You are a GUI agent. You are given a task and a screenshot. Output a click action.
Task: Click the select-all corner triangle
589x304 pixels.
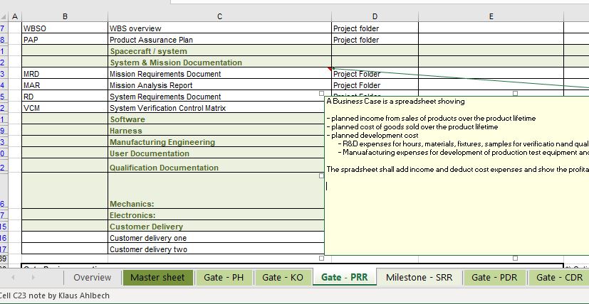(4, 16)
